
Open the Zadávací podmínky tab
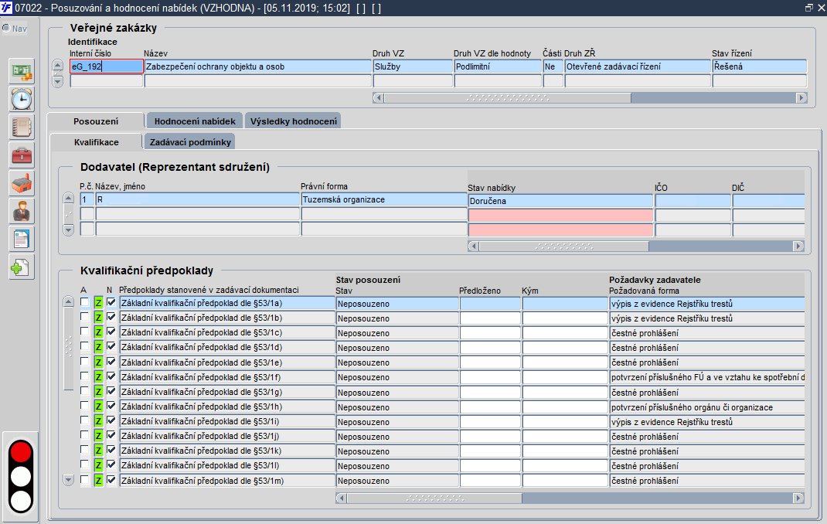(x=190, y=142)
